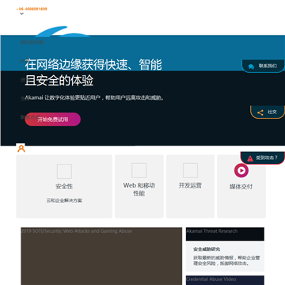Click the 安全性 card title

(x=64, y=186)
